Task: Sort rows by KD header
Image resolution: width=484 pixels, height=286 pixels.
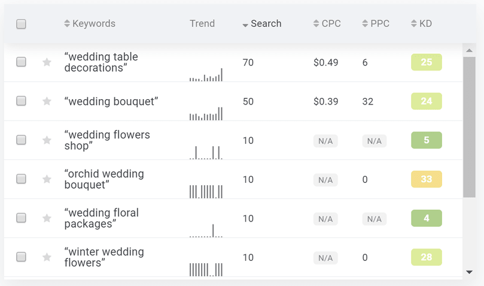Action: point(421,23)
